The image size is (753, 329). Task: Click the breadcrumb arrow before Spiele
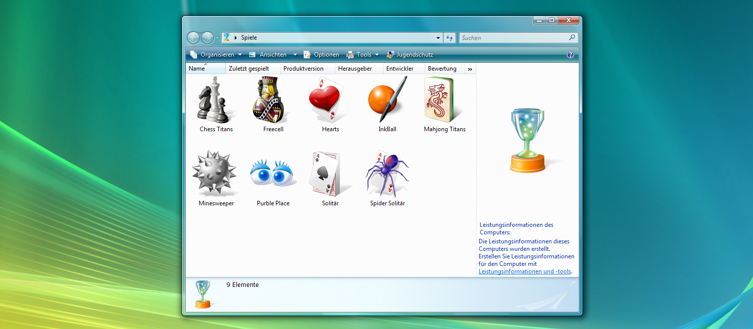pyautogui.click(x=236, y=38)
